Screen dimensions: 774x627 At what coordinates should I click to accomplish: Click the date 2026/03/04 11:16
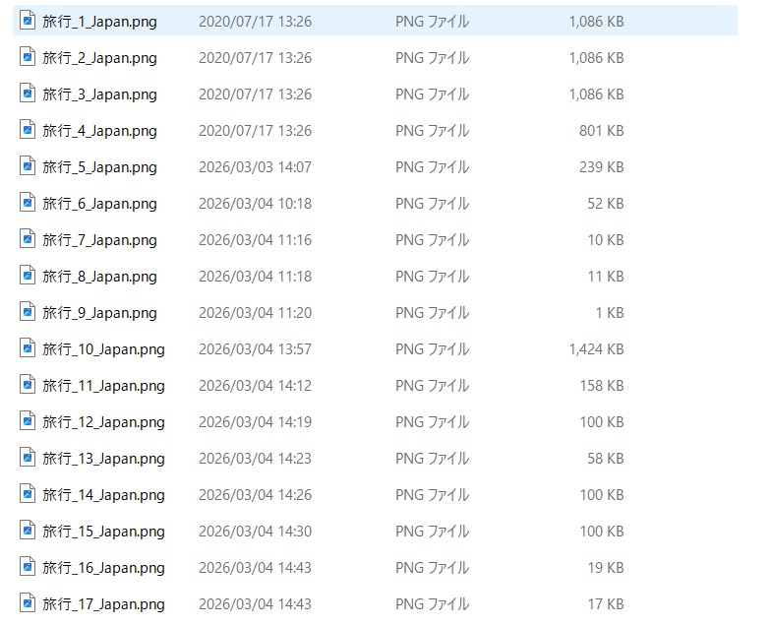(x=255, y=240)
